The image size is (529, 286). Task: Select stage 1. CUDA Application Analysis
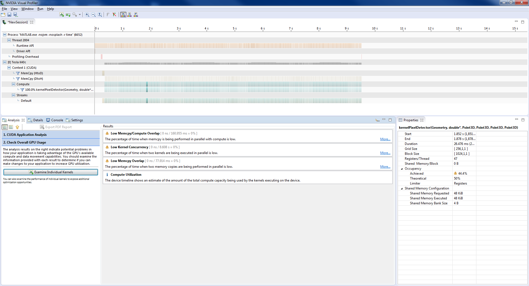[51, 135]
